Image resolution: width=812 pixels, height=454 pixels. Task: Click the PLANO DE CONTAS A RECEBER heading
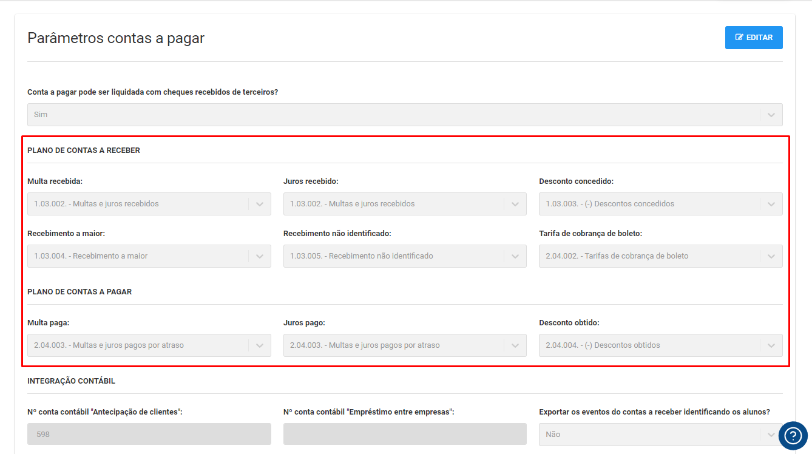click(84, 151)
